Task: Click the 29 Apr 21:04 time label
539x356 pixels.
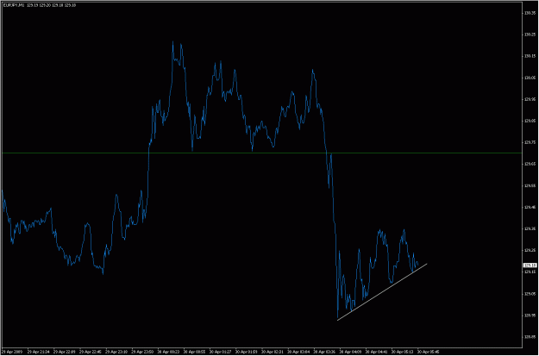Action: tap(38, 353)
